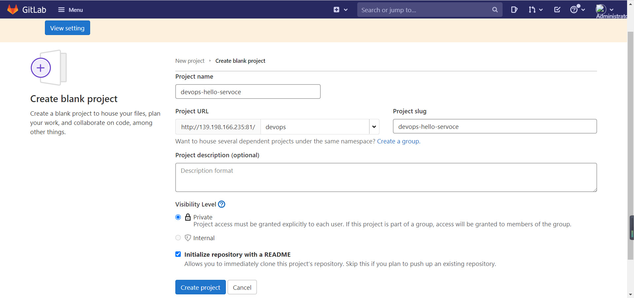
Task: Open the Merge requests icon
Action: 532,10
